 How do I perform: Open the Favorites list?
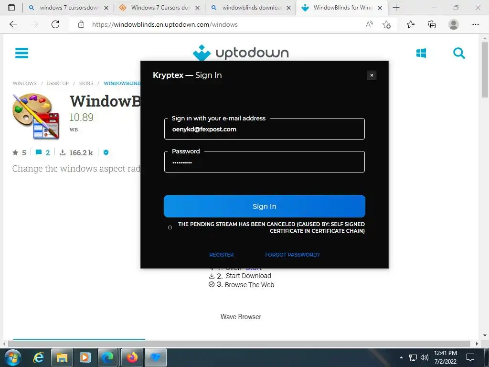[411, 24]
